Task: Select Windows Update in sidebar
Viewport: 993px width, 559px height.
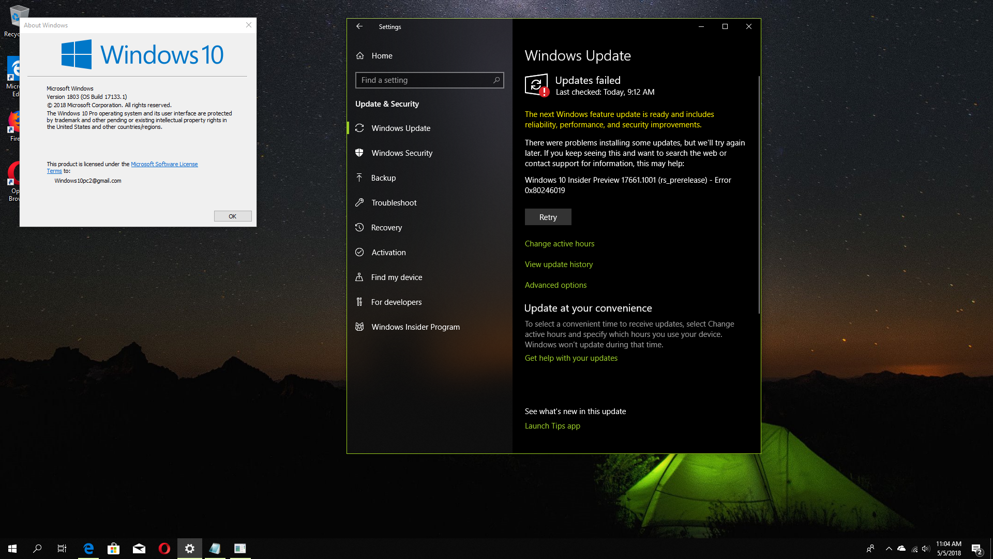Action: coord(429,128)
